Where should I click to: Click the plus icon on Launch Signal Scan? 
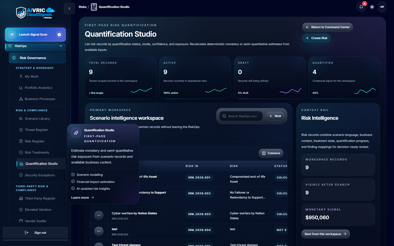point(59,34)
